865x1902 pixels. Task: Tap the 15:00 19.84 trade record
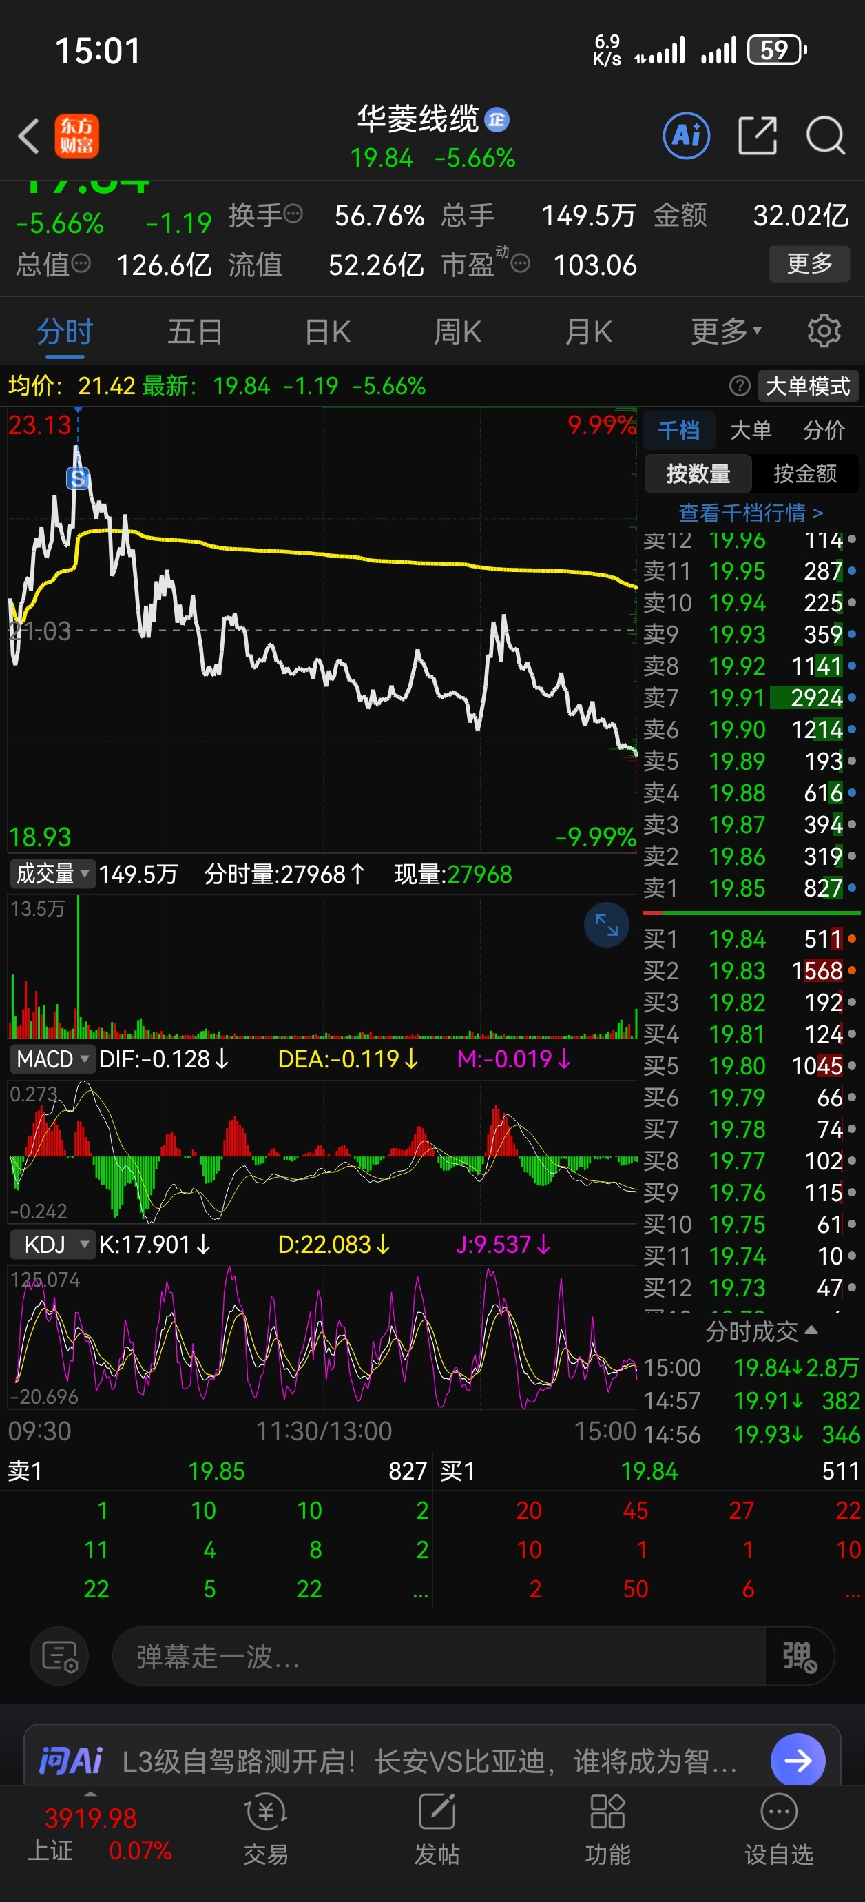(x=751, y=1367)
